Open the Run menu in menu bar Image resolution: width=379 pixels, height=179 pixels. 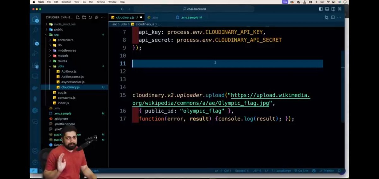click(91, 2)
